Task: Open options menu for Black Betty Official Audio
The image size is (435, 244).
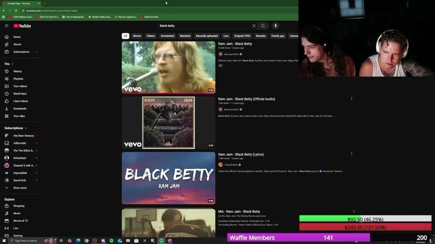Action: (352, 99)
